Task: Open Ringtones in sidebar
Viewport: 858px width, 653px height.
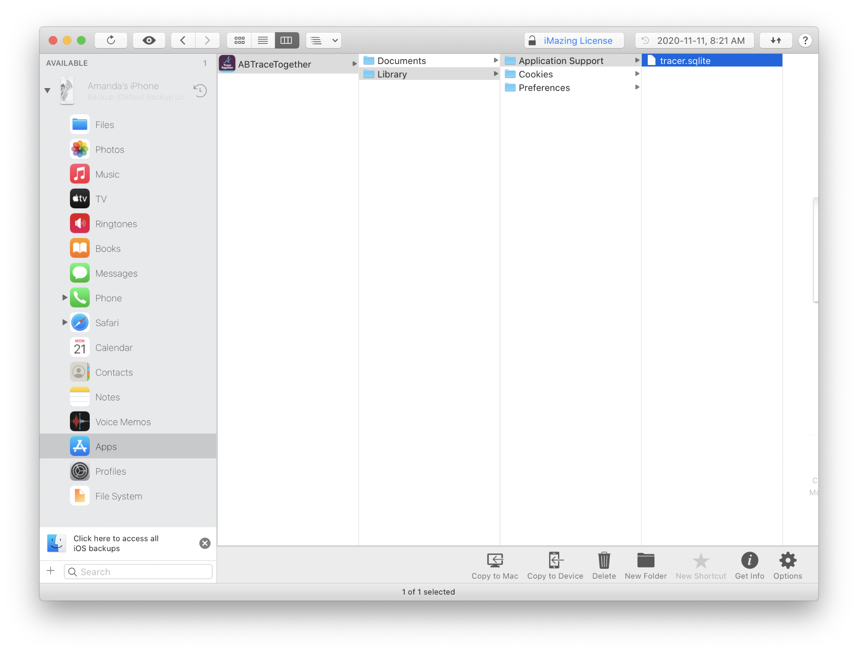Action: click(x=128, y=224)
